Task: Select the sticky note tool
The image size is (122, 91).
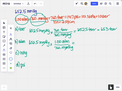Action: pyautogui.click(x=4, y=37)
